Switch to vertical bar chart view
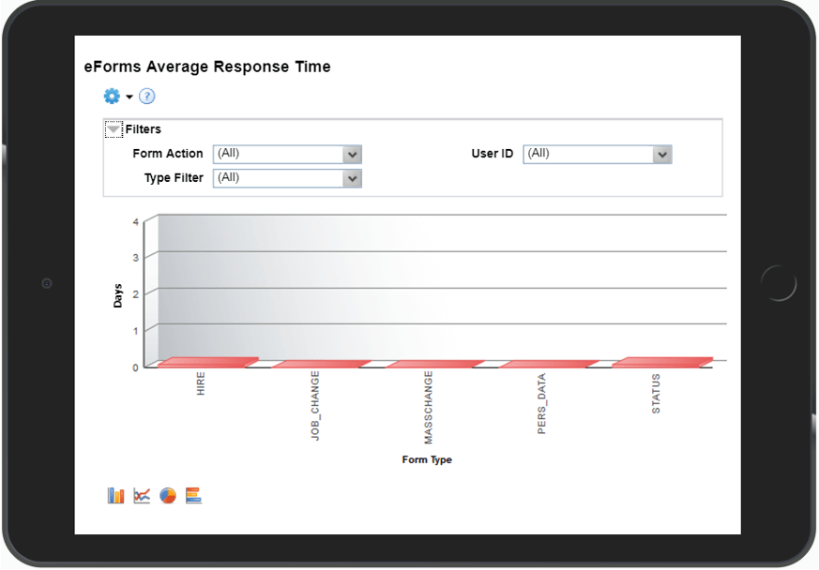 (115, 496)
